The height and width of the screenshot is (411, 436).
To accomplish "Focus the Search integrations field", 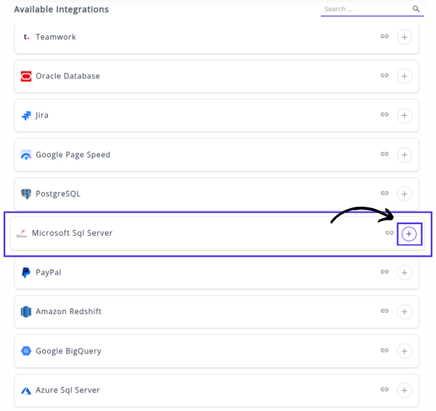I will coord(364,9).
